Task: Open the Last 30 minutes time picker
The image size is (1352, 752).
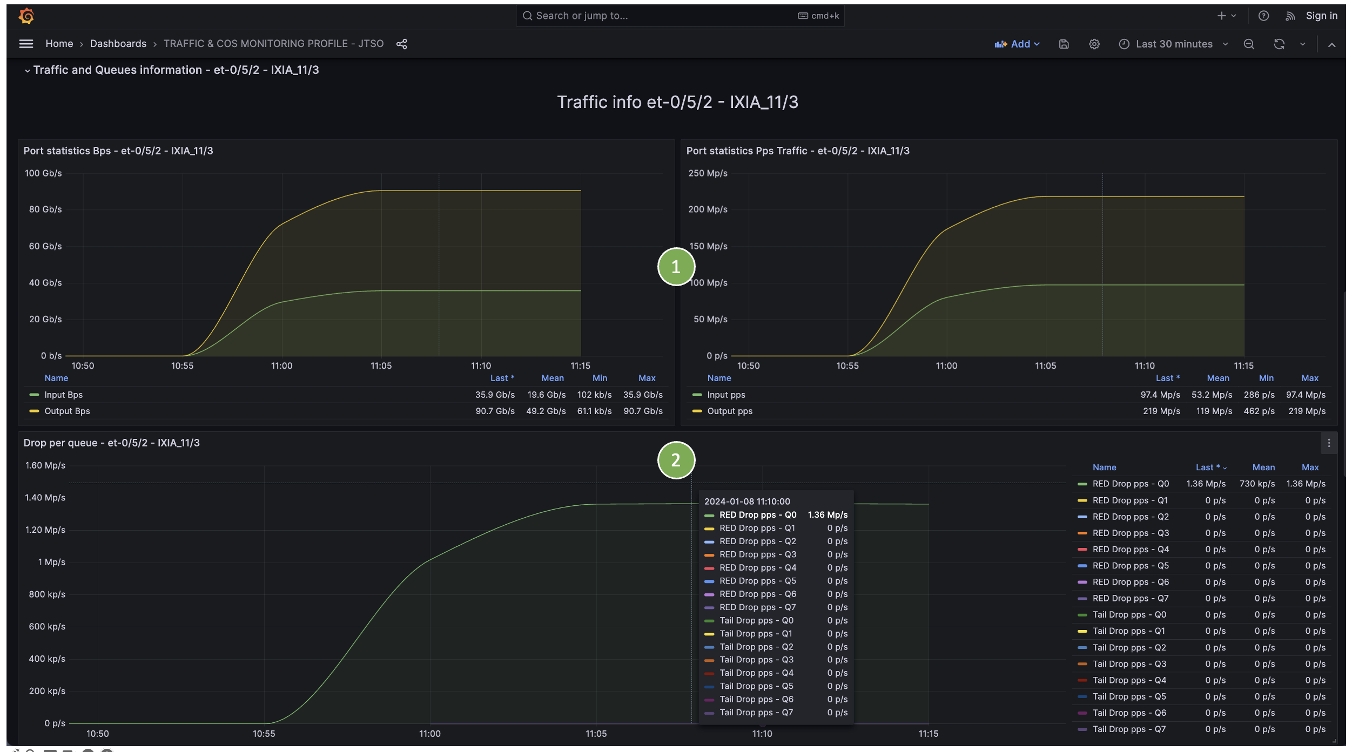Action: pos(1173,44)
